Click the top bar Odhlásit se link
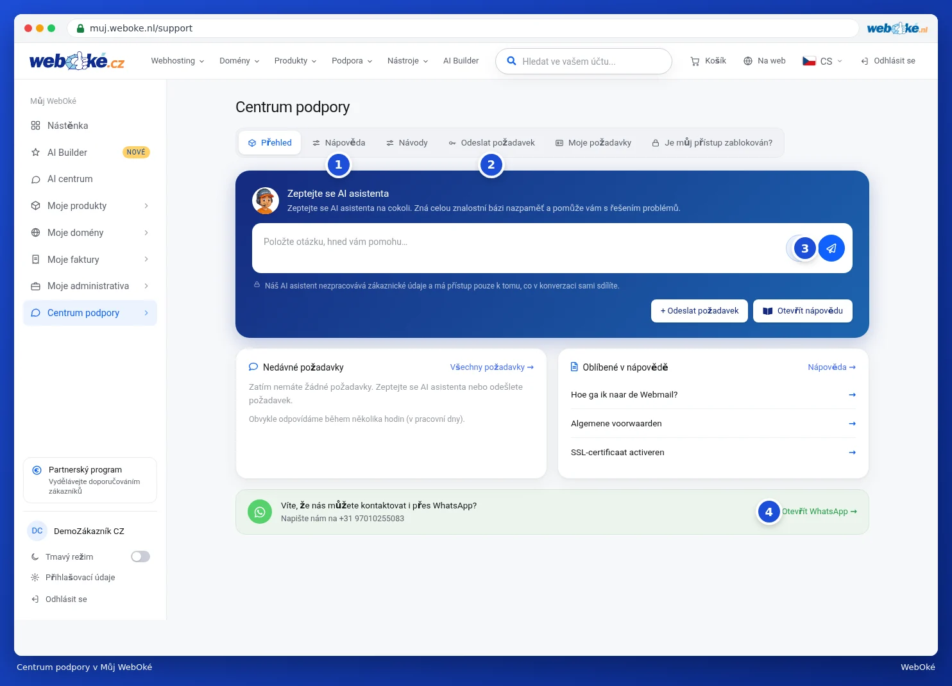This screenshot has width=952, height=686. (x=888, y=61)
